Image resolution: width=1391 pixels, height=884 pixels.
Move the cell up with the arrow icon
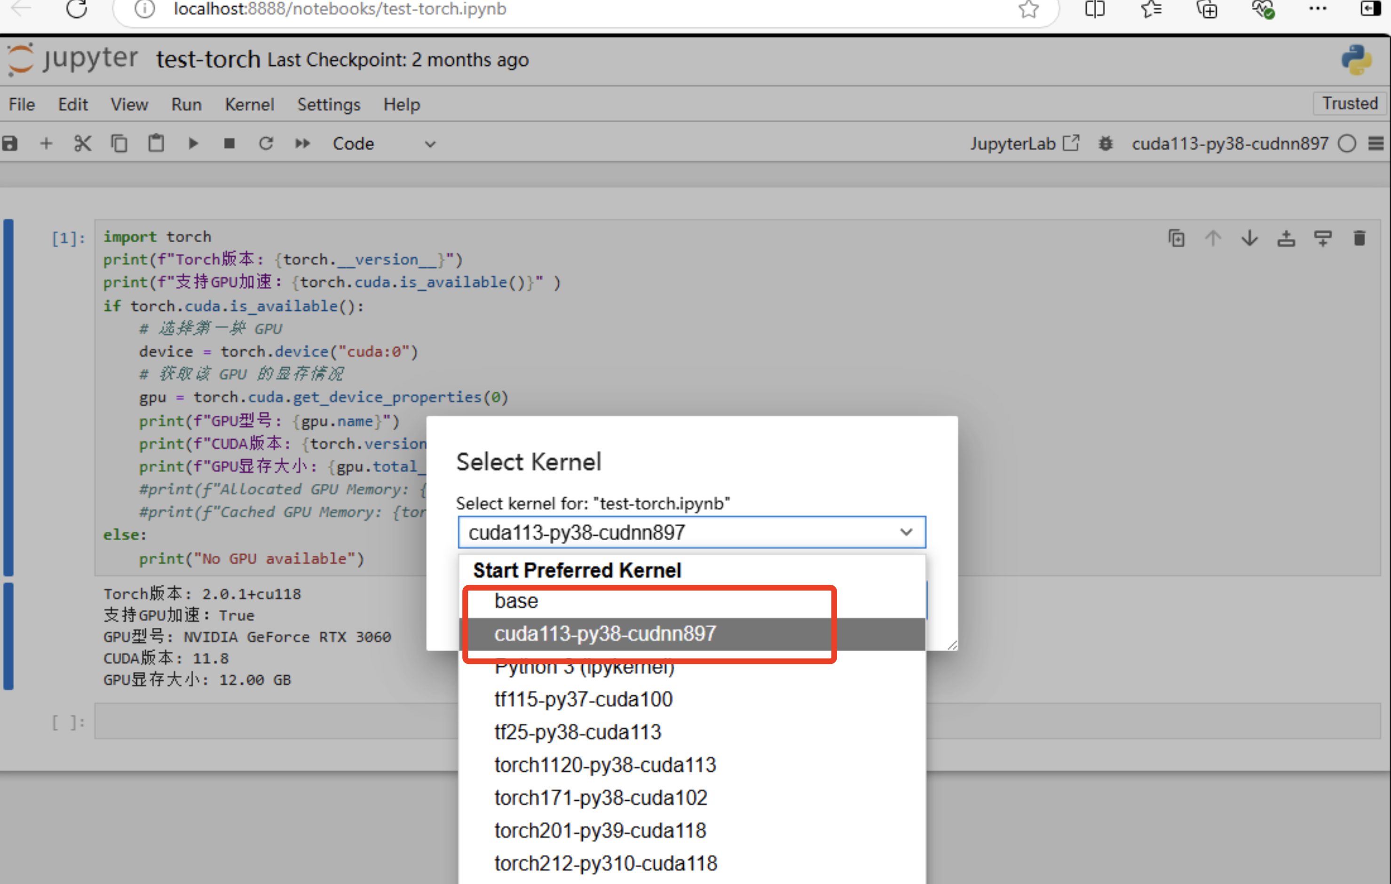[1212, 238]
